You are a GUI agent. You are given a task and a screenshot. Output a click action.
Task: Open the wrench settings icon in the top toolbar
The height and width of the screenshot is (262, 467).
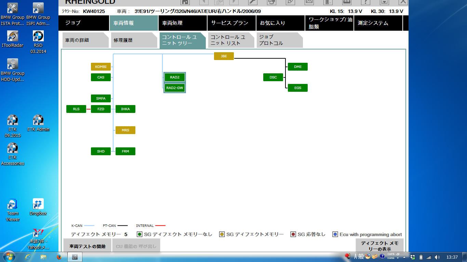pos(252,2)
